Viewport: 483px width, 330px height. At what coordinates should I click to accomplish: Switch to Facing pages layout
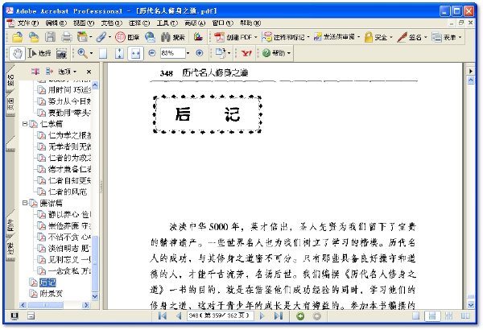[x=465, y=316]
